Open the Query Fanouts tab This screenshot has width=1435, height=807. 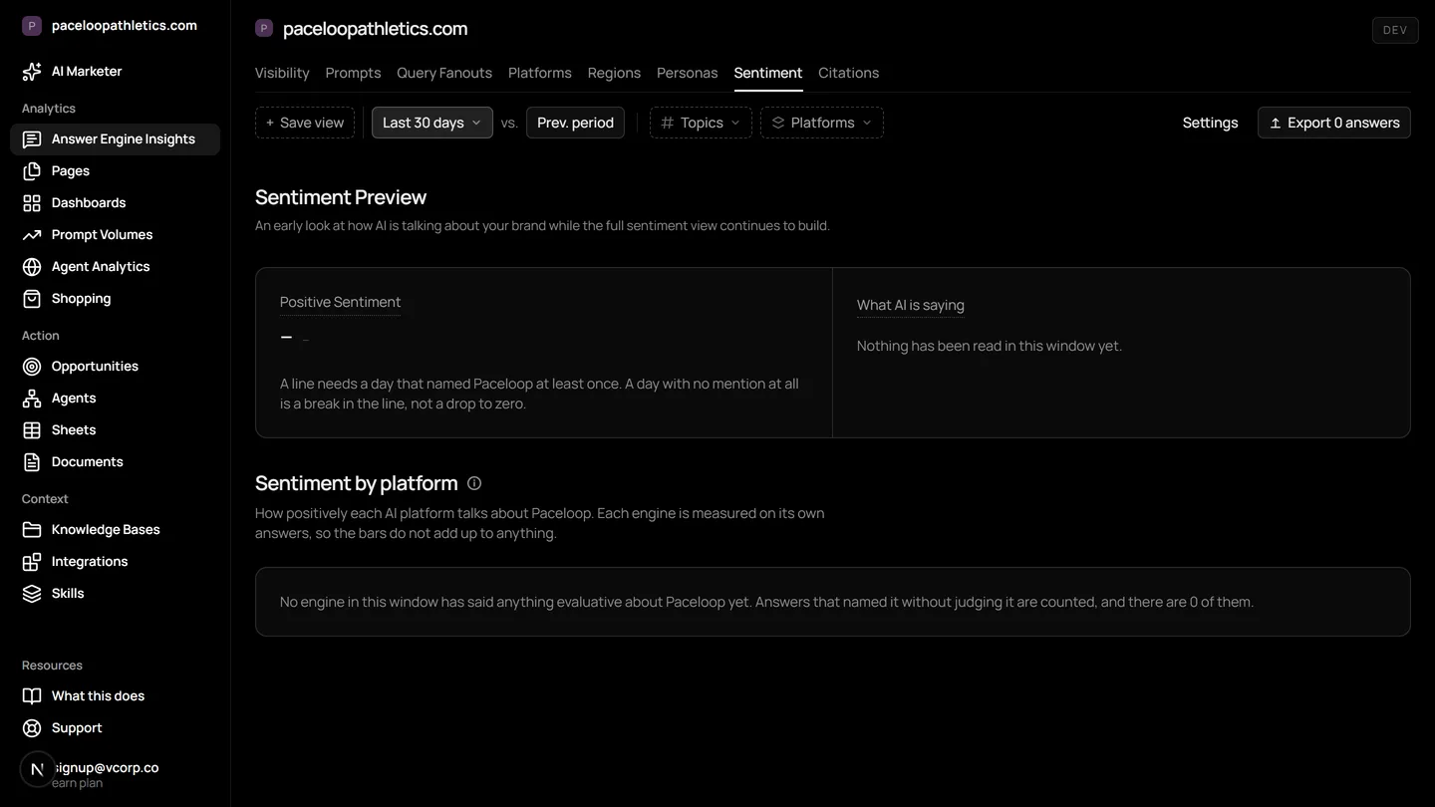[444, 73]
